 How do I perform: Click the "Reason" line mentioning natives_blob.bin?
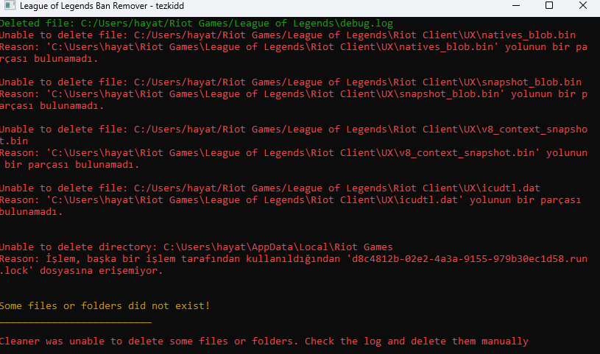[294, 47]
